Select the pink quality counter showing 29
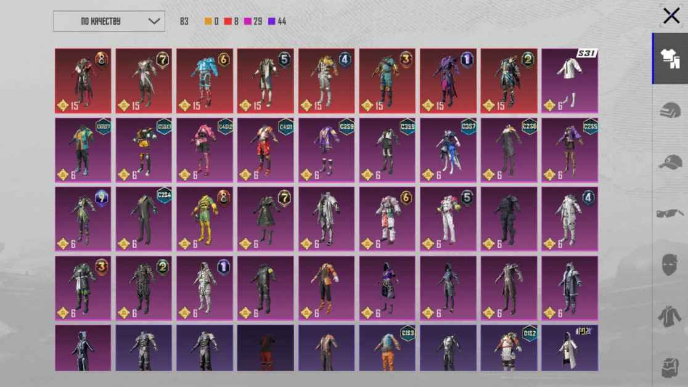688x387 pixels. [x=253, y=21]
